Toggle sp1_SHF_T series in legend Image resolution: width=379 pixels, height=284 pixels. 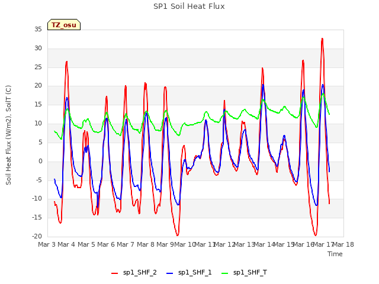(244, 272)
